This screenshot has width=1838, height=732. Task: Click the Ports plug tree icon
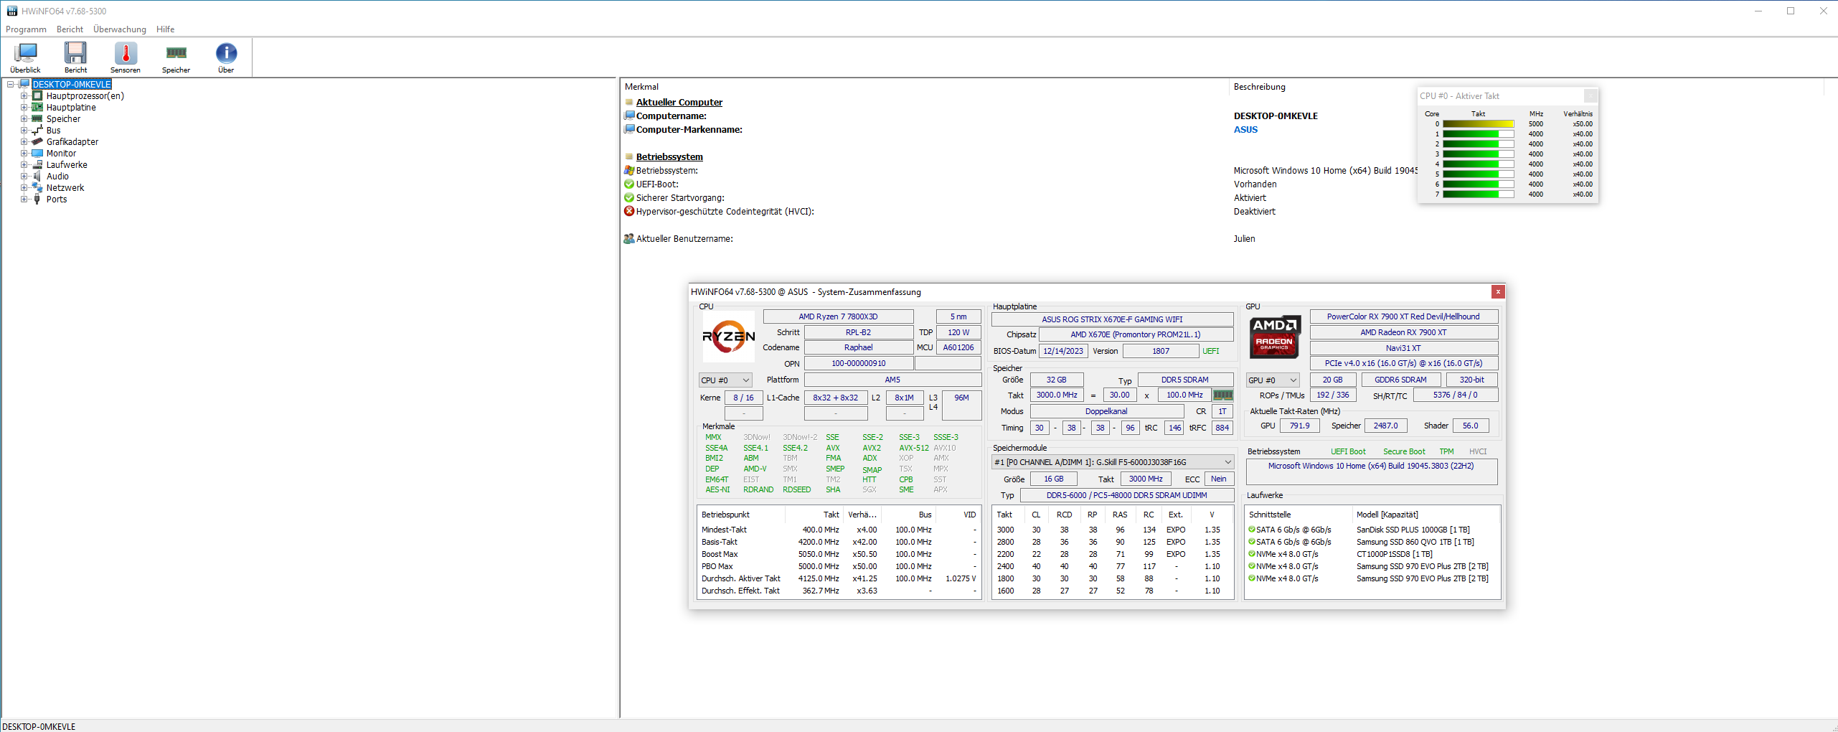37,199
